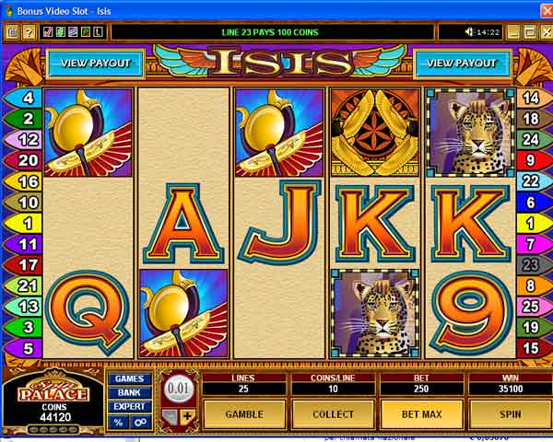Click the Spin button
The height and width of the screenshot is (442, 553).
point(510,414)
